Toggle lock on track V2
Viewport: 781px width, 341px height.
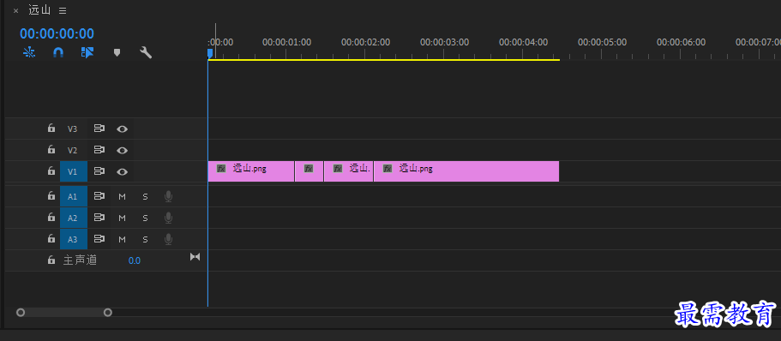[x=51, y=149]
